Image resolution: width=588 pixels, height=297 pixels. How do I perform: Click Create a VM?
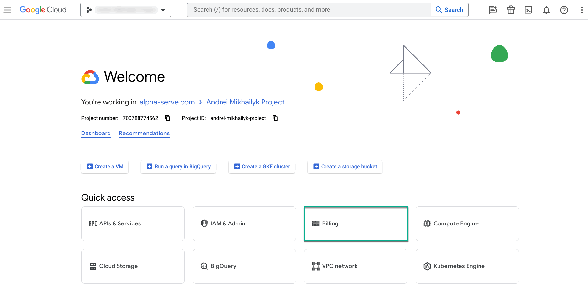coord(105,166)
